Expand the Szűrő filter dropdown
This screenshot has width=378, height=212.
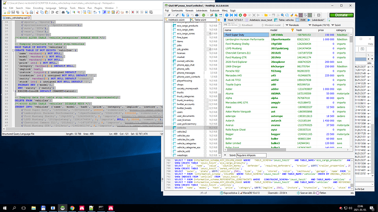tap(336, 25)
